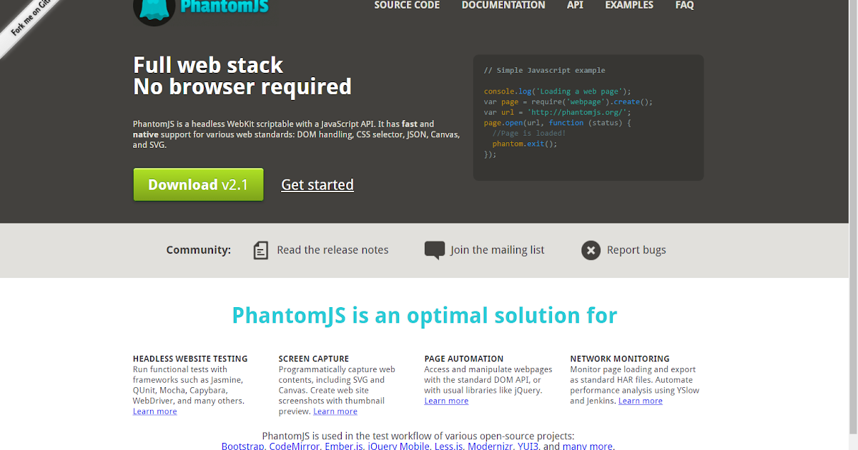This screenshot has width=858, height=450.
Task: Click Learn more under HEADLESS WEBSITE TESTING
Action: pyautogui.click(x=154, y=411)
